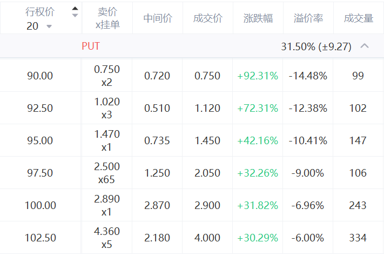384x256 pixels.
Task: Click the 卖价x挂单 column header
Action: pos(107,18)
